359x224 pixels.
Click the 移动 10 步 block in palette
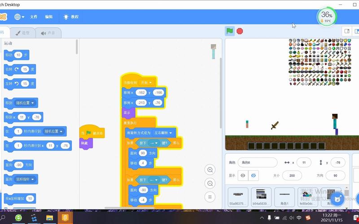17,55
